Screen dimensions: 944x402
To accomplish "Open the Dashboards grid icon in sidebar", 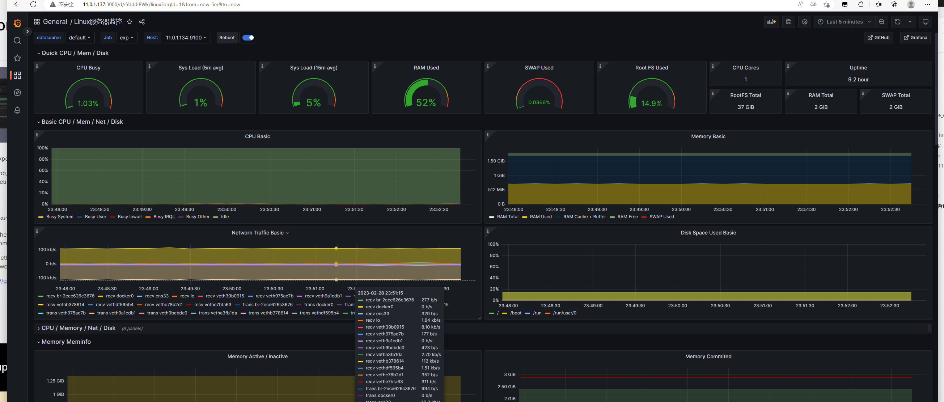I will click(x=17, y=75).
